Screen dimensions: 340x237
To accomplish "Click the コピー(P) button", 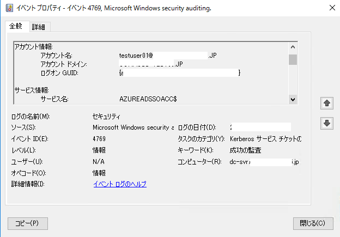I will click(28, 223).
